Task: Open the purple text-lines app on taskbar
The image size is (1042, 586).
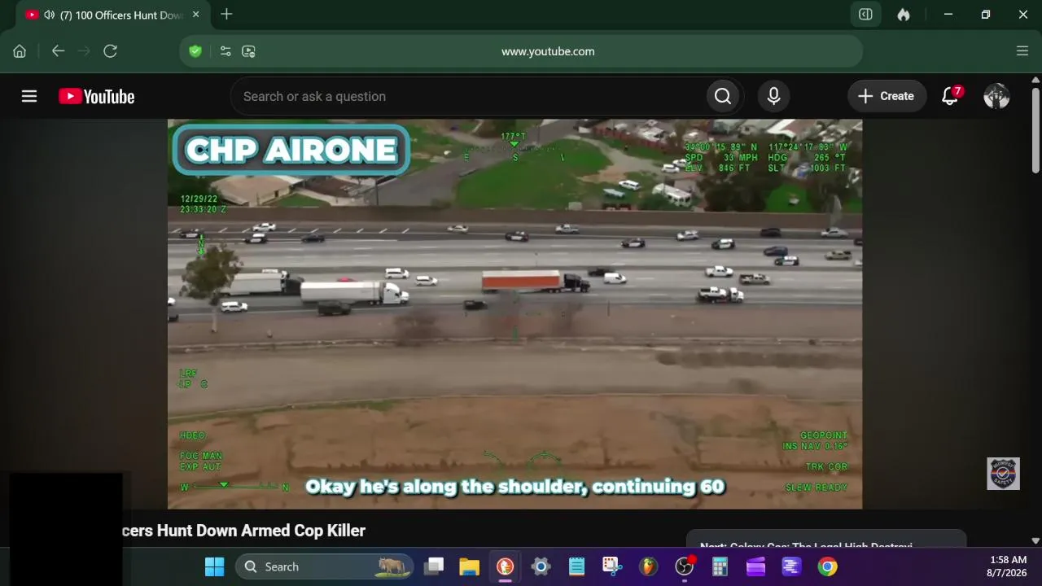Action: (x=791, y=566)
